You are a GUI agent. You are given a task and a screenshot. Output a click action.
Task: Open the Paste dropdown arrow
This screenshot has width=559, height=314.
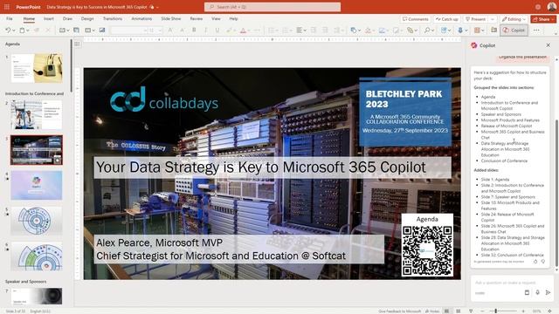(28, 31)
